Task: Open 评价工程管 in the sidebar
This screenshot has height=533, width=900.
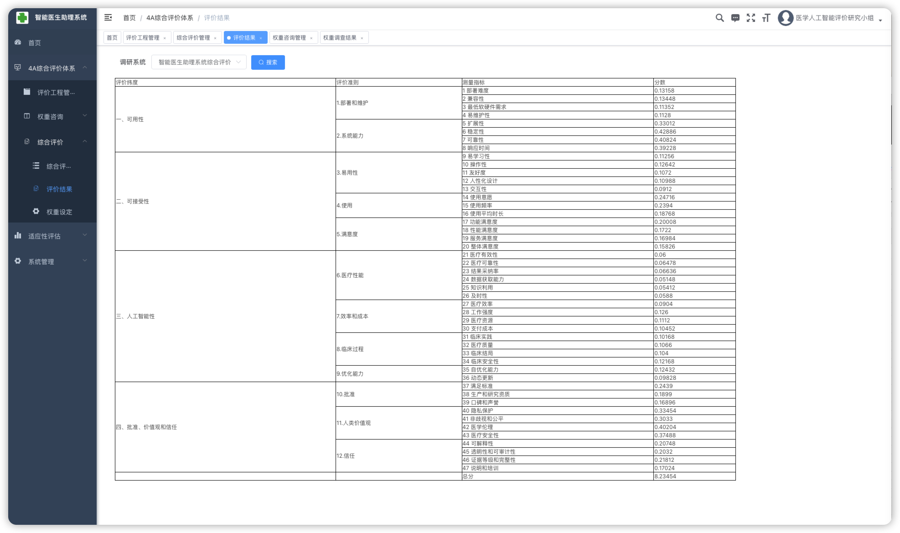Action: [x=56, y=93]
